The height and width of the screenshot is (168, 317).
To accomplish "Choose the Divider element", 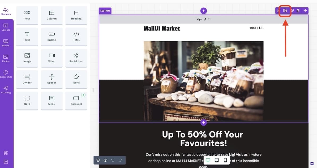I will 27,79.
